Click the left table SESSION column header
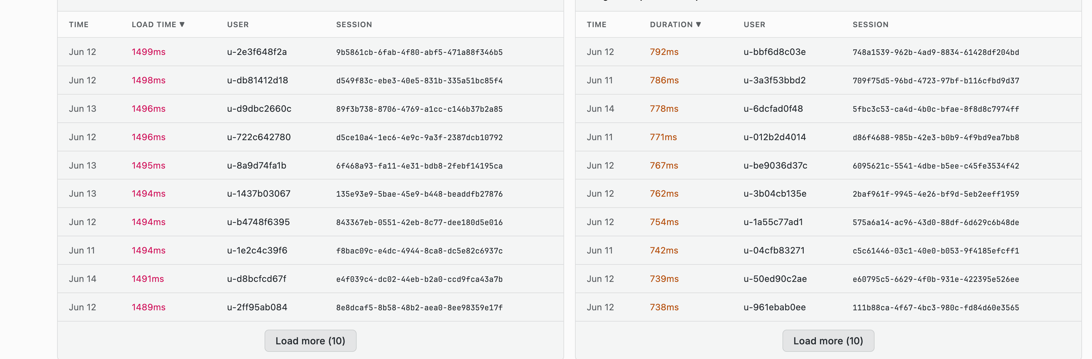1092x359 pixels. [x=354, y=25]
